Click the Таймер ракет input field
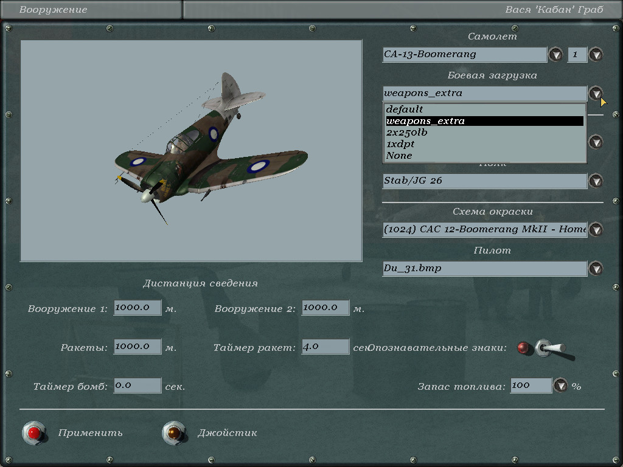The width and height of the screenshot is (623, 467). [325, 346]
